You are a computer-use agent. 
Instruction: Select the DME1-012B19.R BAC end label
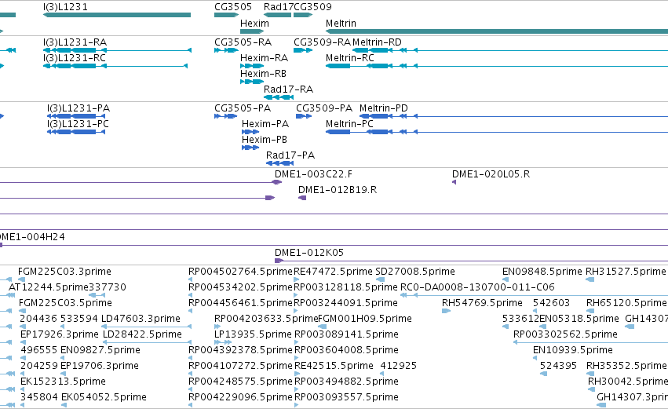338,190
